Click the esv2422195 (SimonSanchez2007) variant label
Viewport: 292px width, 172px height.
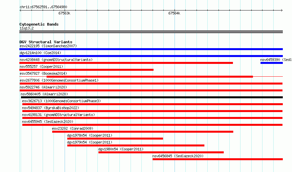pos(48,46)
